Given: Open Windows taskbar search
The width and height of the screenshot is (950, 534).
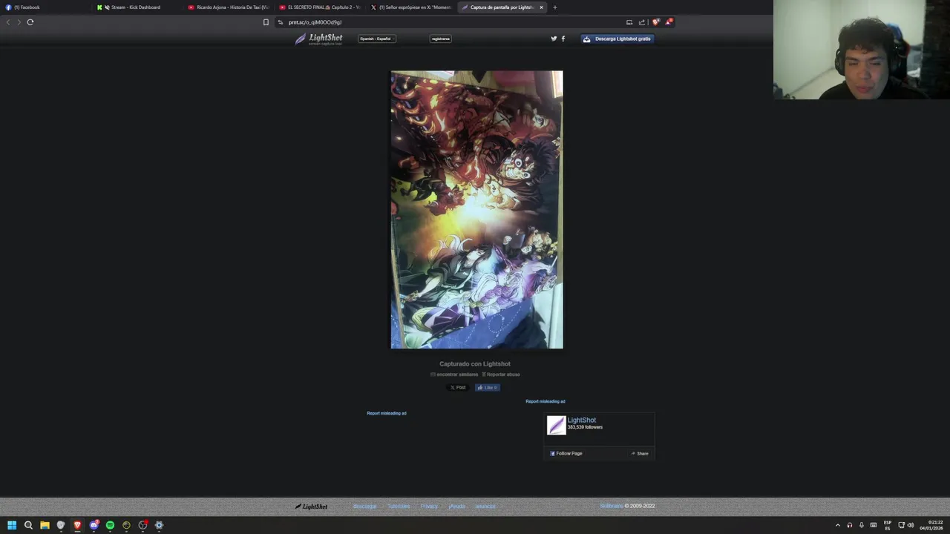Looking at the screenshot, I should click(28, 525).
